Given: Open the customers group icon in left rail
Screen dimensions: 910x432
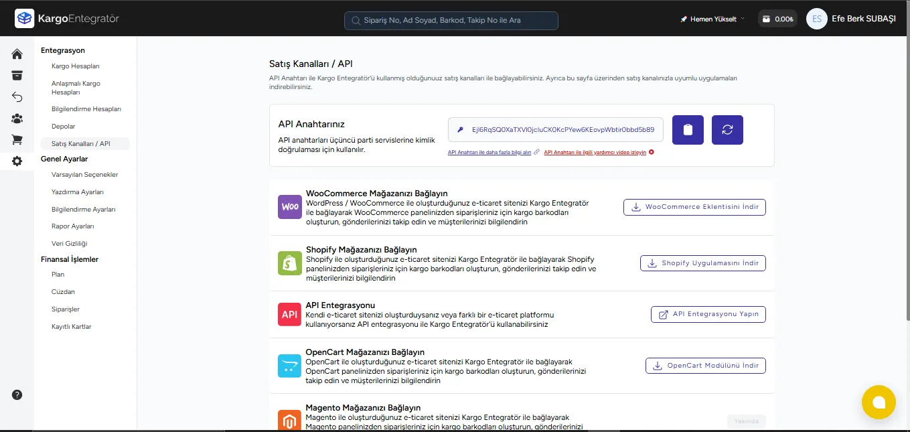Looking at the screenshot, I should tap(17, 119).
